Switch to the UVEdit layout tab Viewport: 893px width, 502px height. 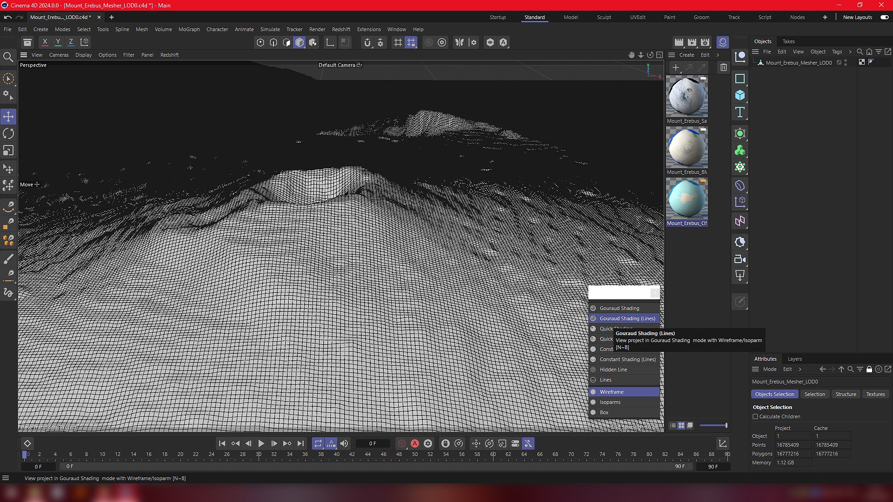pos(638,17)
